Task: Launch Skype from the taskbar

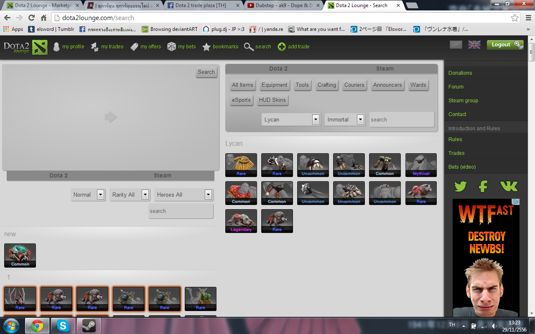Action: 64,326
